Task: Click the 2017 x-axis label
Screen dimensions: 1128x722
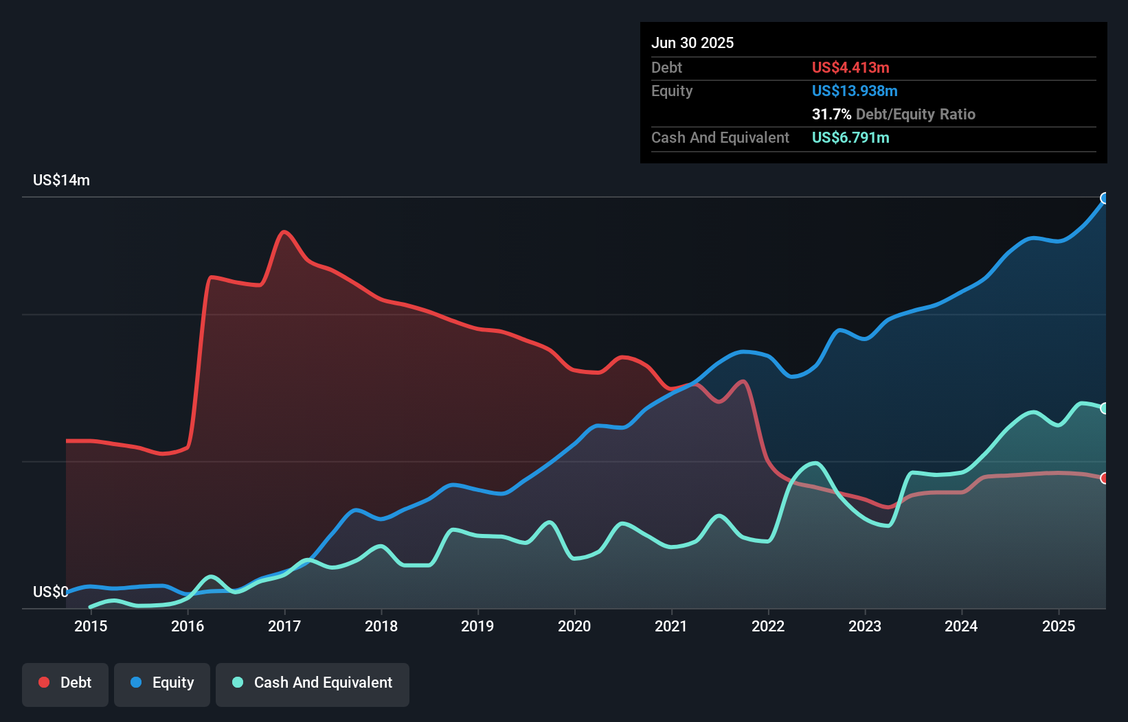Action: click(x=284, y=626)
